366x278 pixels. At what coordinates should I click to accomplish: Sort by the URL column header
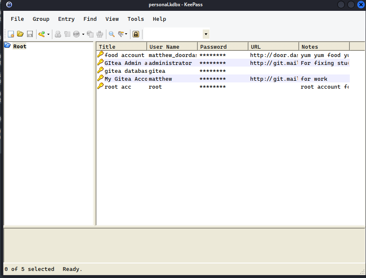coord(274,47)
